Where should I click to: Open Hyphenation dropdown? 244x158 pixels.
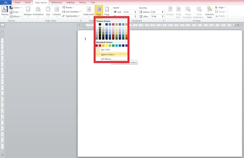71,16
